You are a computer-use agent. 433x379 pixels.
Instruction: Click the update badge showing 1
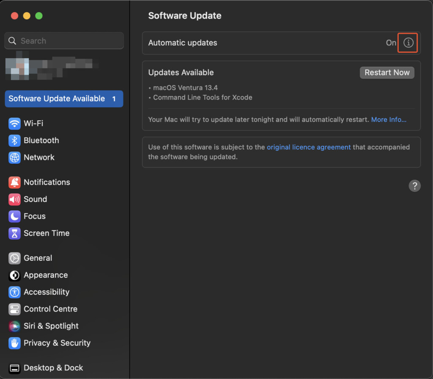114,99
